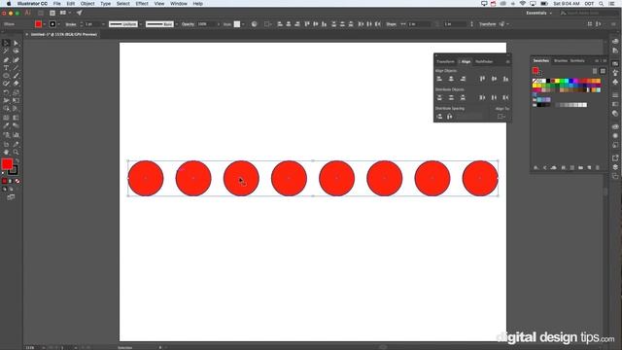Select the Lasso tool
Image resolution: width=622 pixels, height=350 pixels.
16,52
